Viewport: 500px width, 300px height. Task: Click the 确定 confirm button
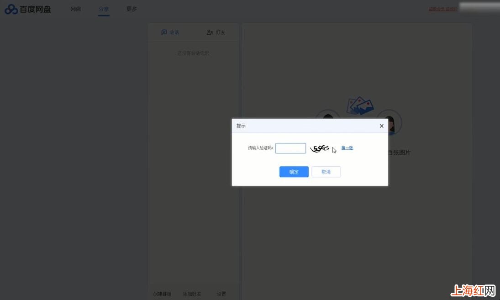[x=294, y=172]
